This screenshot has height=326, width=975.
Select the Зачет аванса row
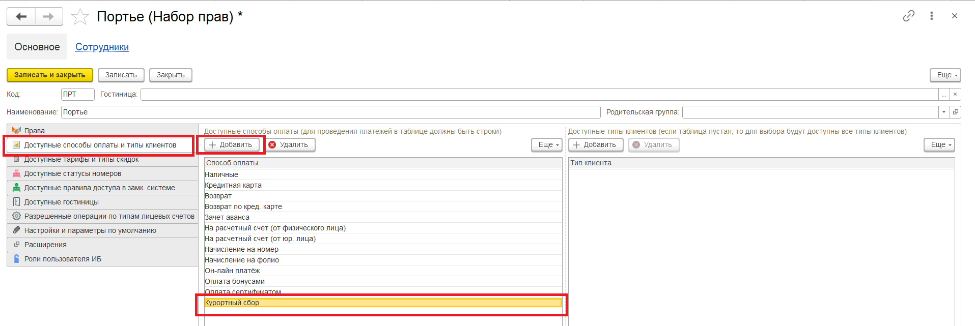[x=383, y=217]
